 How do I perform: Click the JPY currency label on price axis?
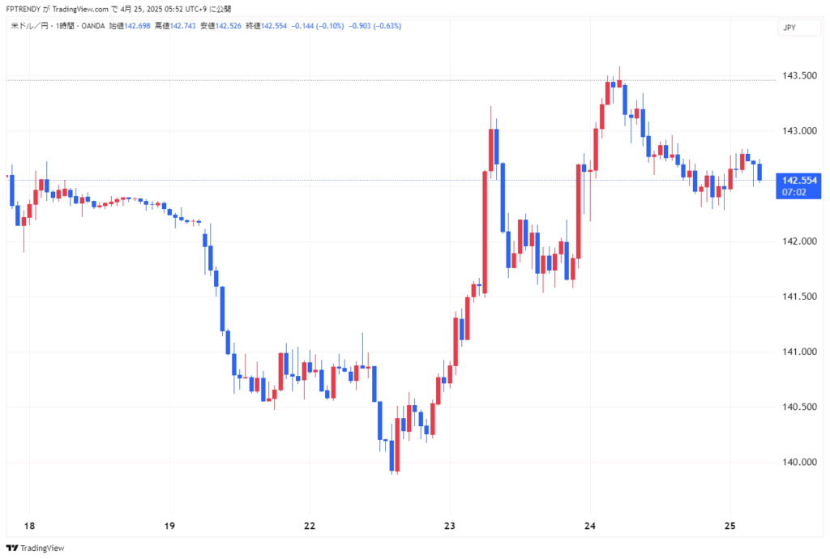tap(789, 28)
